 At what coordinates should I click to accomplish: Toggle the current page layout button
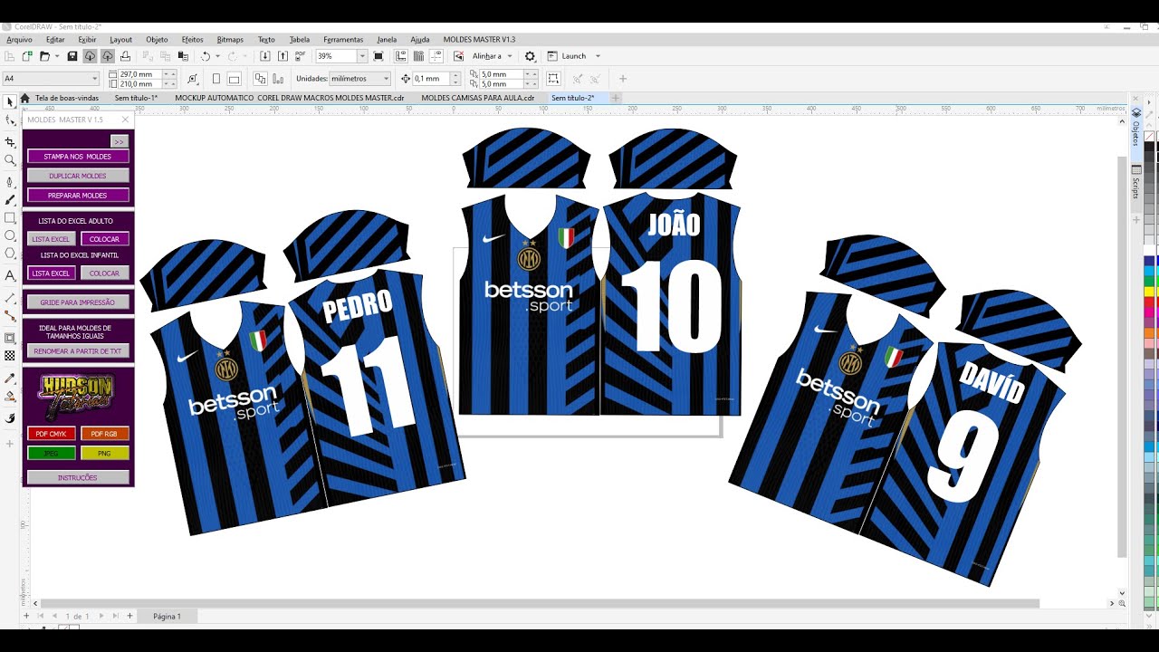tap(278, 79)
